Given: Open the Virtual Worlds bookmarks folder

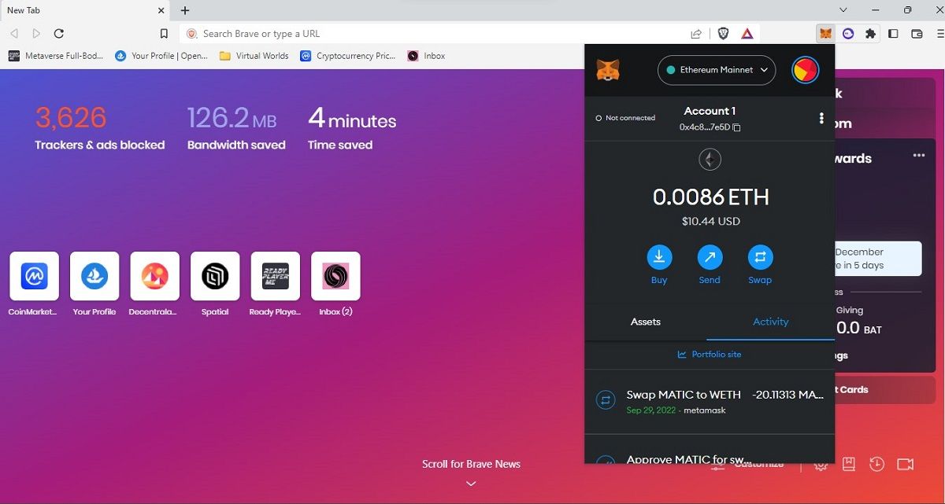Looking at the screenshot, I should 254,56.
